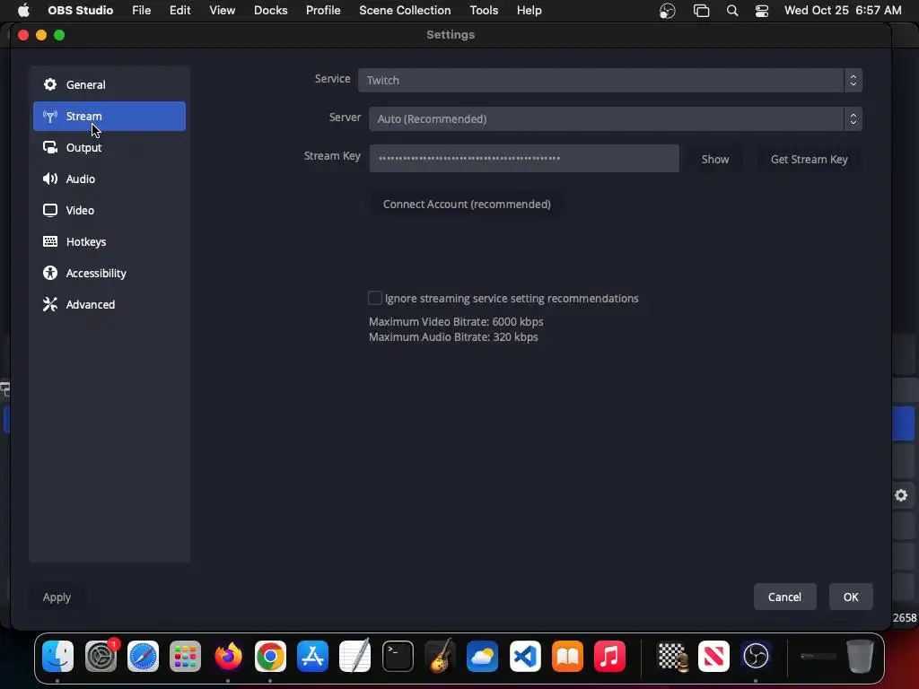Apply the settings changes
919x689 pixels.
click(x=57, y=597)
